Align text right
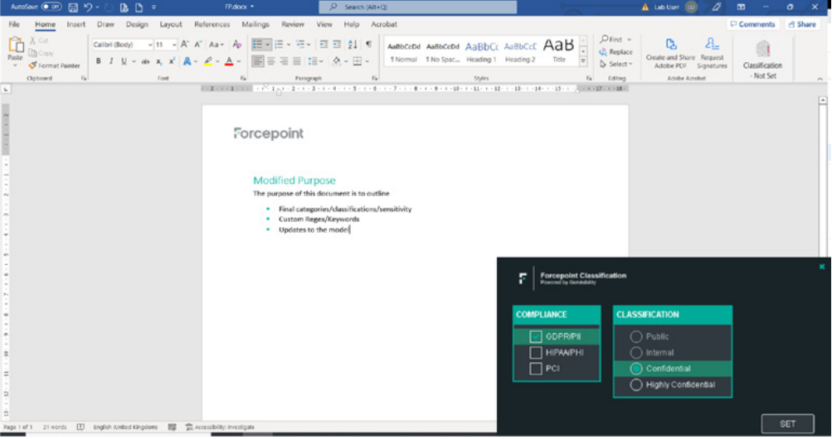This screenshot has width=832, height=439. point(284,61)
